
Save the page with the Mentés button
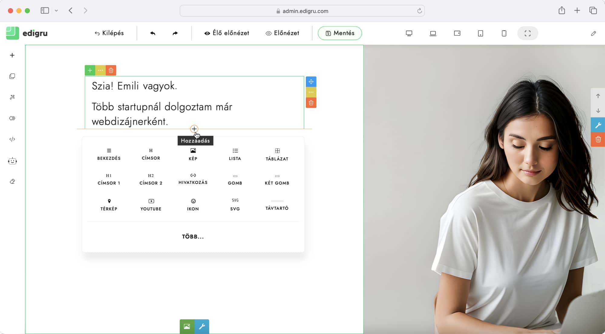340,33
